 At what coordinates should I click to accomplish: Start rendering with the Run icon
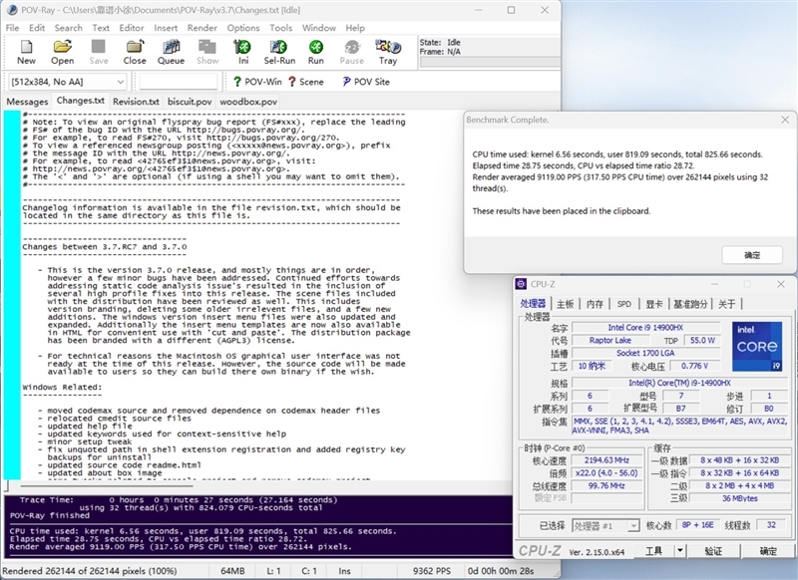(315, 53)
